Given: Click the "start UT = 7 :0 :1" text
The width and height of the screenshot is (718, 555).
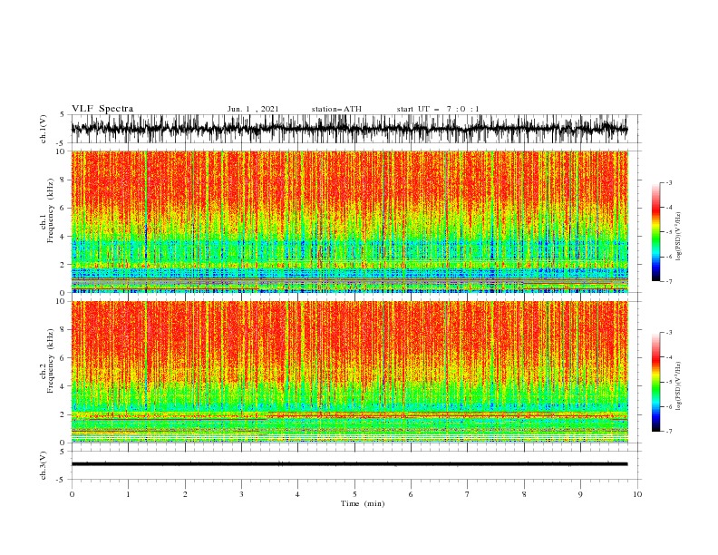Looking at the screenshot, I should click(x=438, y=109).
